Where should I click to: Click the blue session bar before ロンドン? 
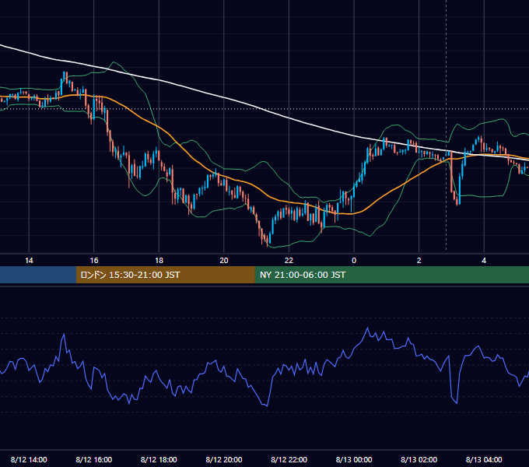[x=38, y=275]
